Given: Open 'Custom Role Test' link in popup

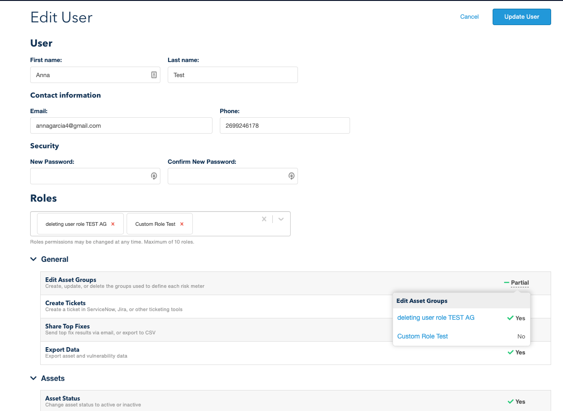Looking at the screenshot, I should tap(422, 336).
